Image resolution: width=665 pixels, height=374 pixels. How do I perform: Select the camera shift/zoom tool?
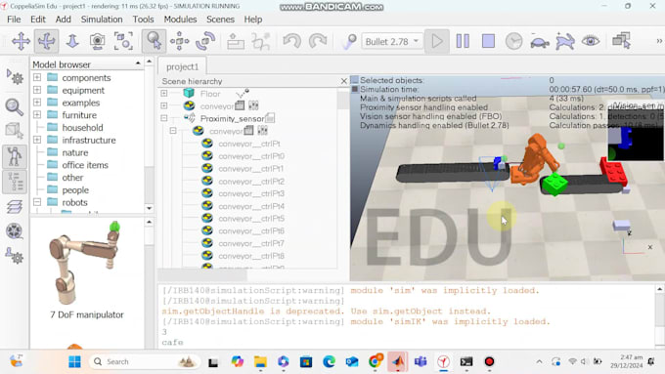(72, 42)
